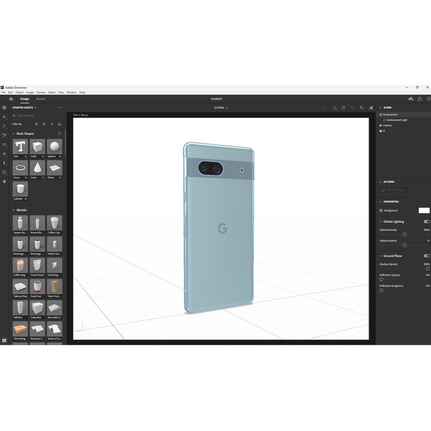Click the Global Rotation slider handle
The image size is (431, 431).
[404, 245]
